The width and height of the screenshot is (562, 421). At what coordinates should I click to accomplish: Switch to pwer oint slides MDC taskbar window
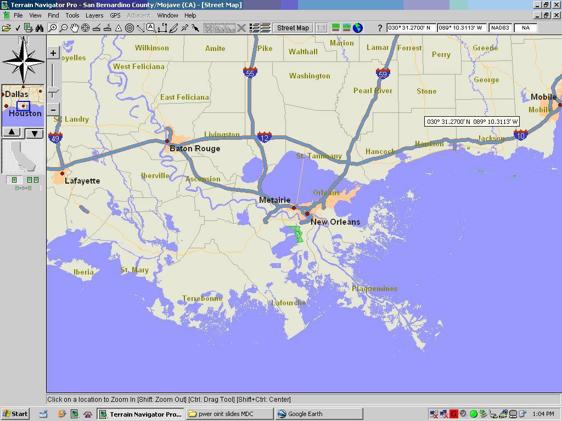[x=229, y=414]
